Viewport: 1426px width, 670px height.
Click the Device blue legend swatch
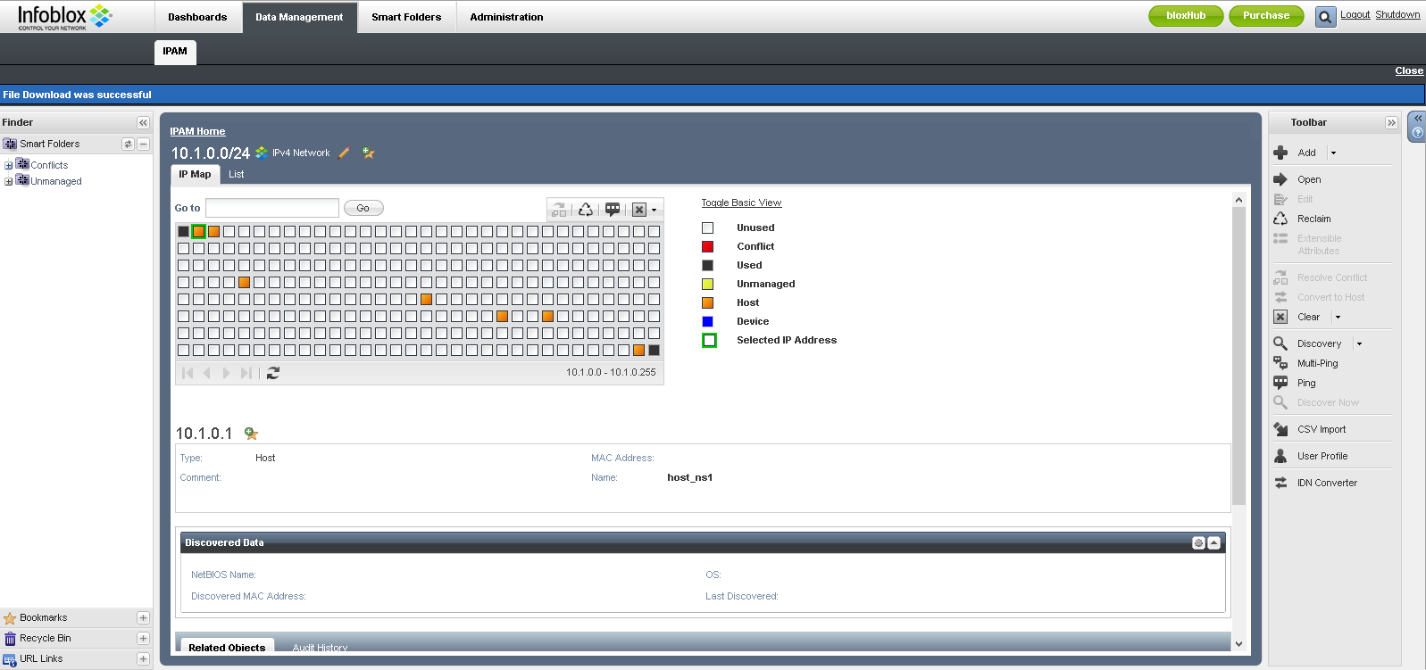(x=707, y=321)
